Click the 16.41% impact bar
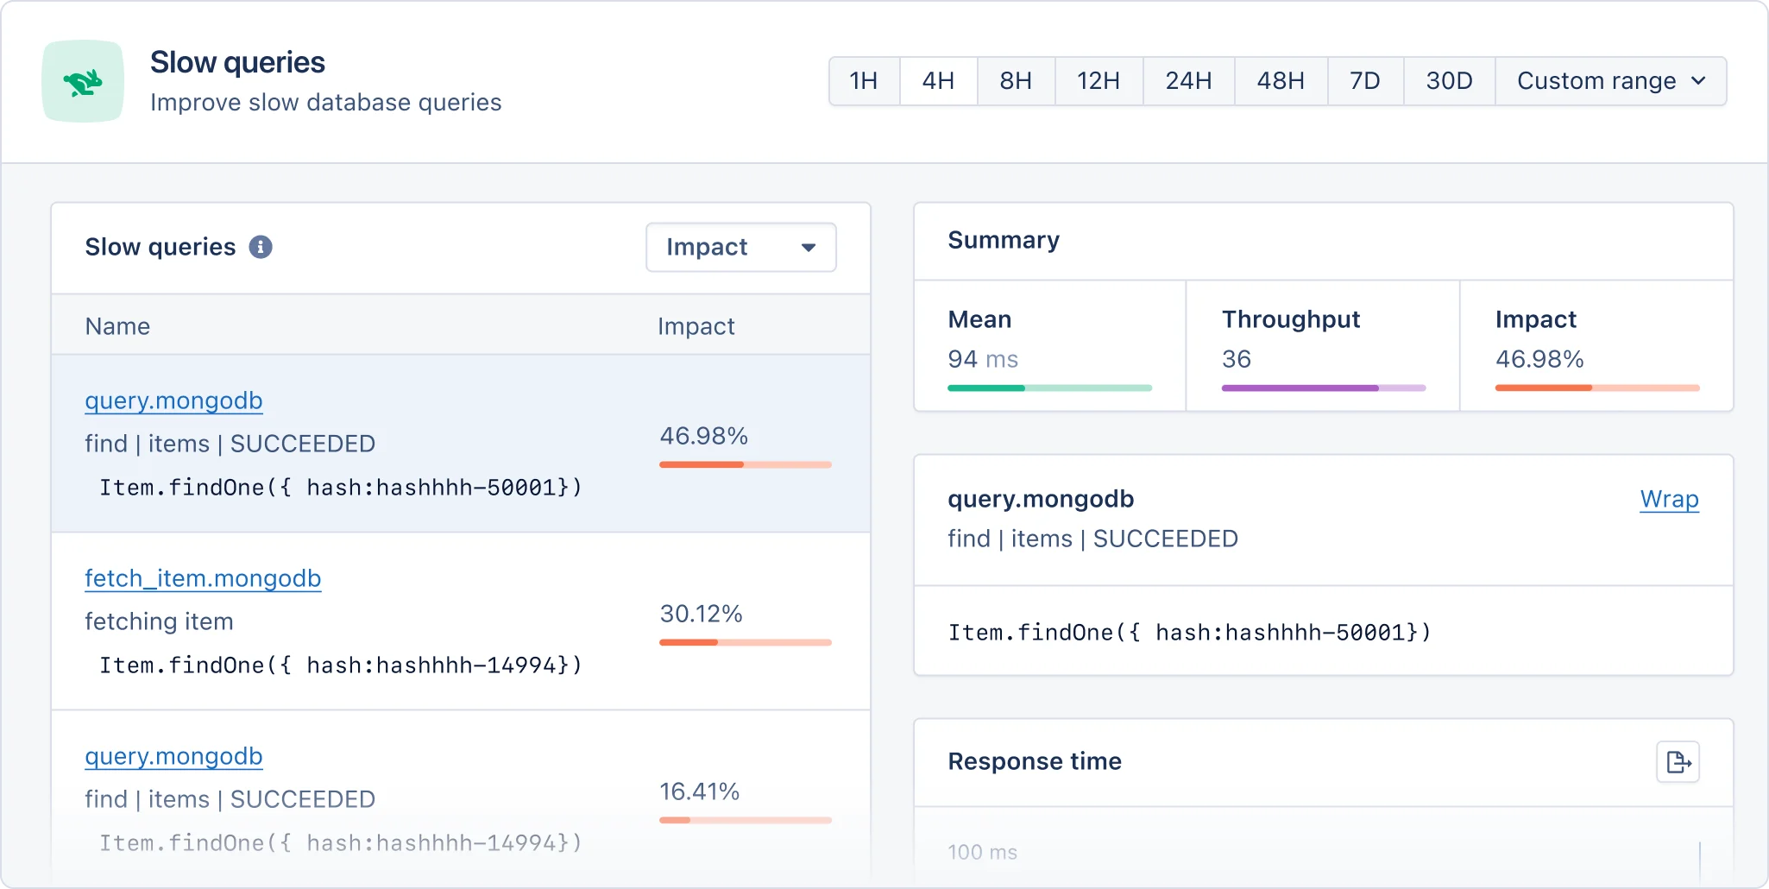 click(746, 820)
